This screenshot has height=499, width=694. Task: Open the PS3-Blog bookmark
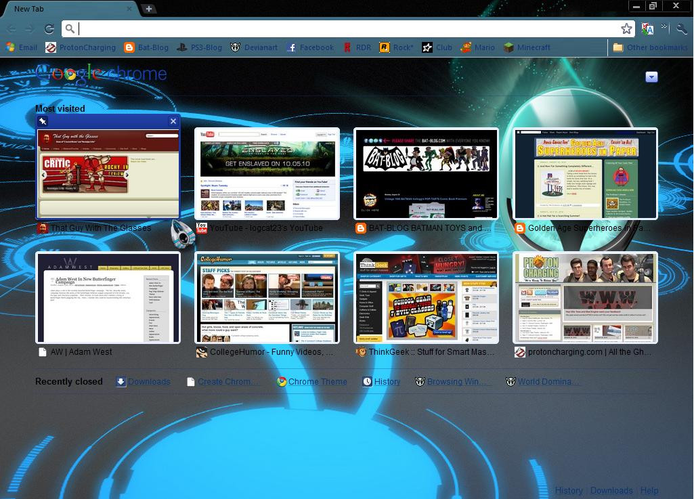[199, 47]
